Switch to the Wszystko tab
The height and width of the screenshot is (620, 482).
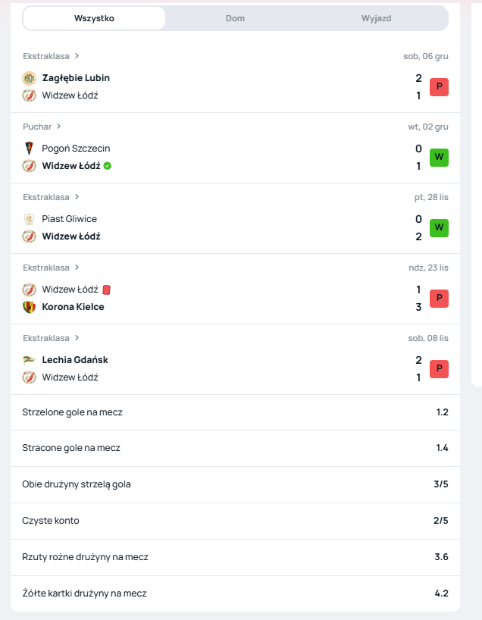[94, 18]
